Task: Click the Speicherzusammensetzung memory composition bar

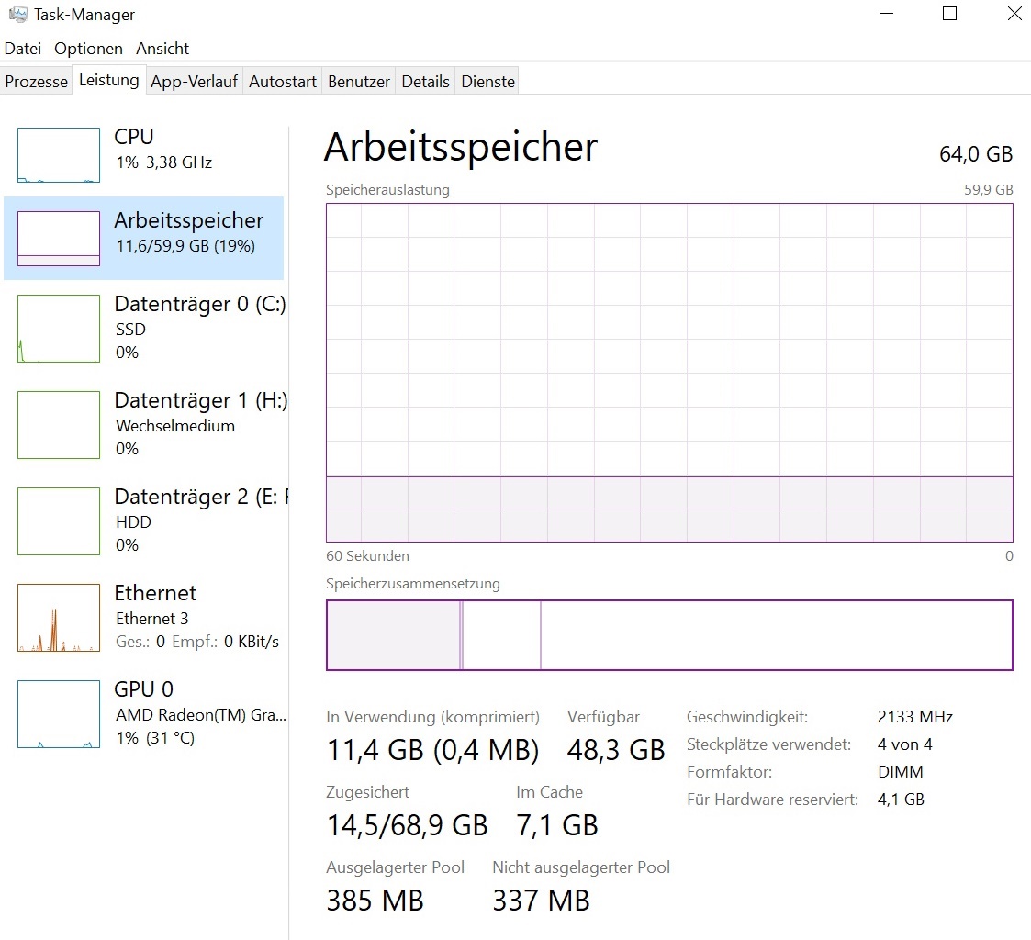Action: click(669, 635)
